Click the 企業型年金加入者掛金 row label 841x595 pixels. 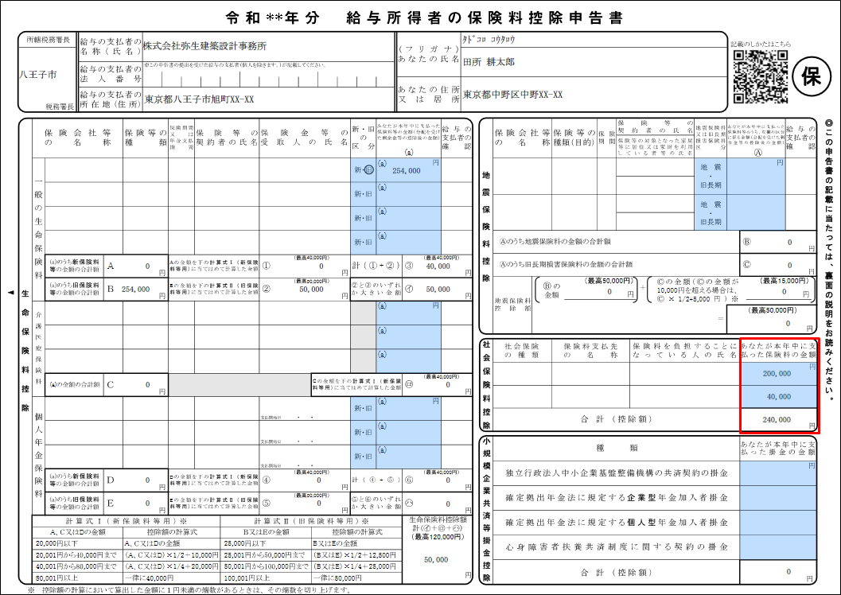pyautogui.click(x=617, y=498)
